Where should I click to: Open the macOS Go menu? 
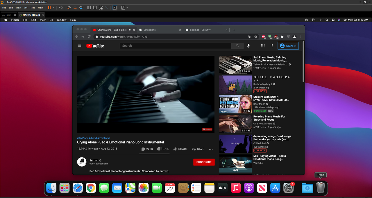pyautogui.click(x=51, y=20)
